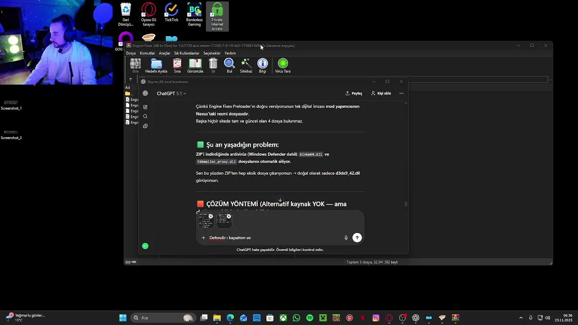Open the Sık Kullanılanlar menu

(x=186, y=53)
